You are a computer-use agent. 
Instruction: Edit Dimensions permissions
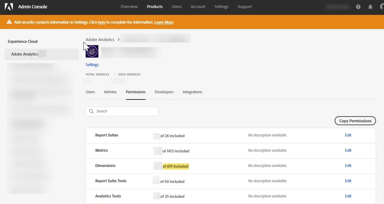[x=348, y=166]
